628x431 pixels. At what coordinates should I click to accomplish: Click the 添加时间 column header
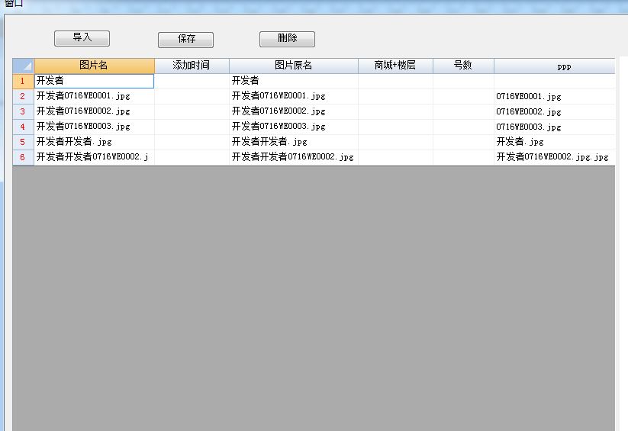pos(192,66)
